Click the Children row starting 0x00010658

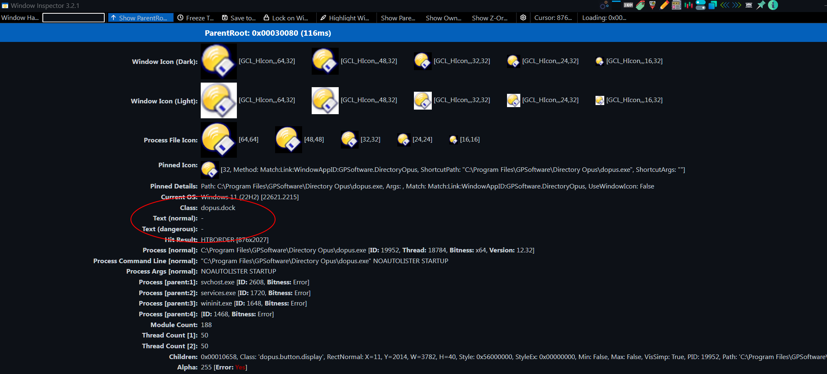coord(514,357)
